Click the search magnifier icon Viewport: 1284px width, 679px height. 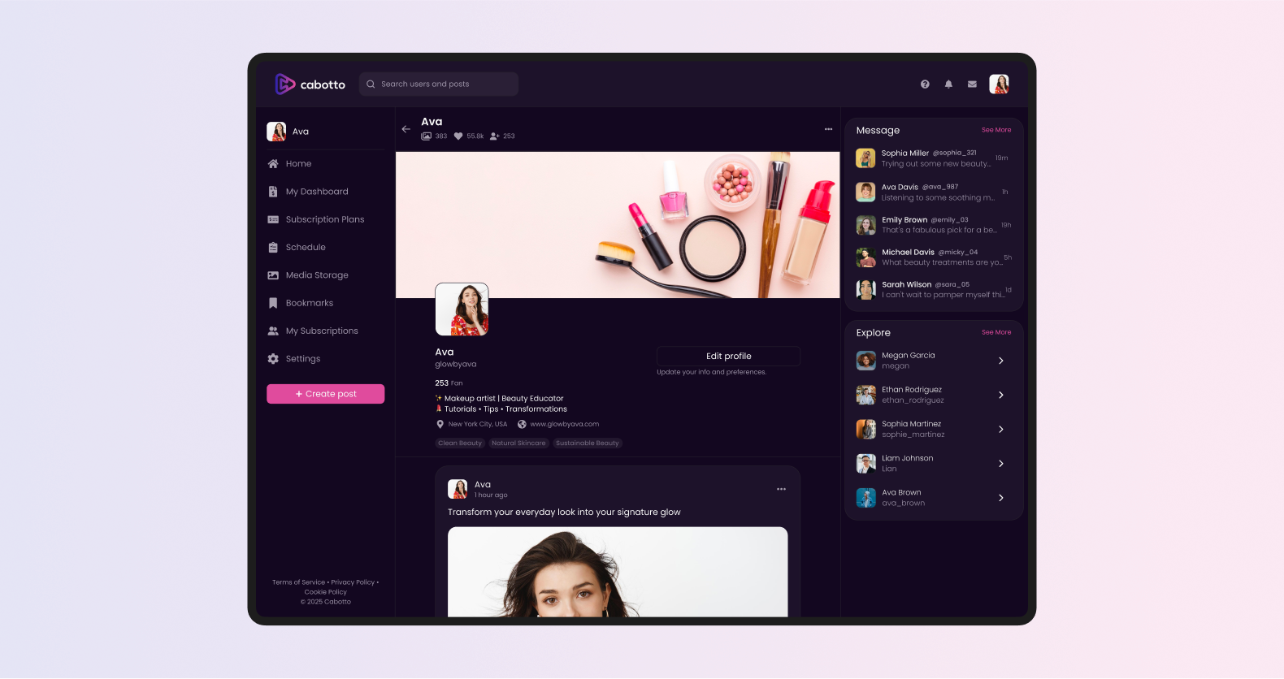tap(371, 84)
